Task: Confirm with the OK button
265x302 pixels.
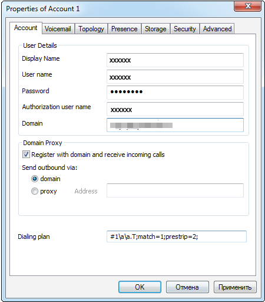Action: pos(140,287)
